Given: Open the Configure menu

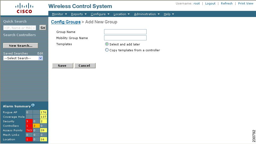Looking at the screenshot, I should click(100, 14).
